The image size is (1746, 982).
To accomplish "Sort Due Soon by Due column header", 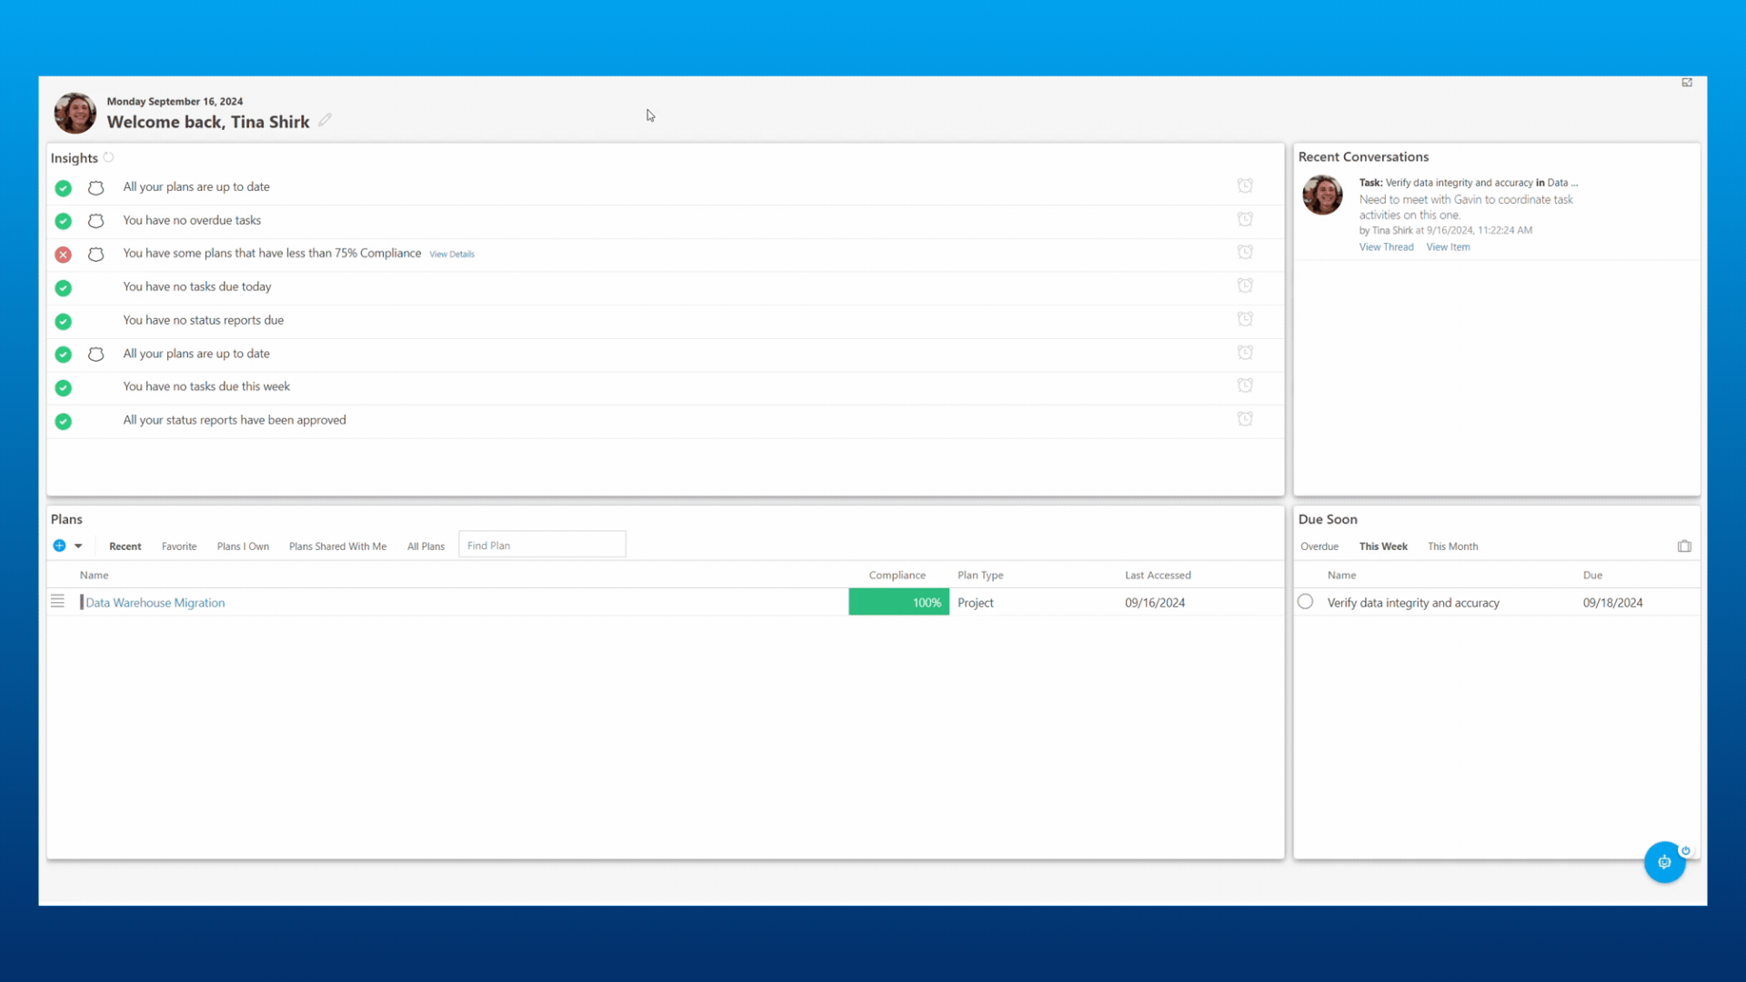I will coord(1592,575).
